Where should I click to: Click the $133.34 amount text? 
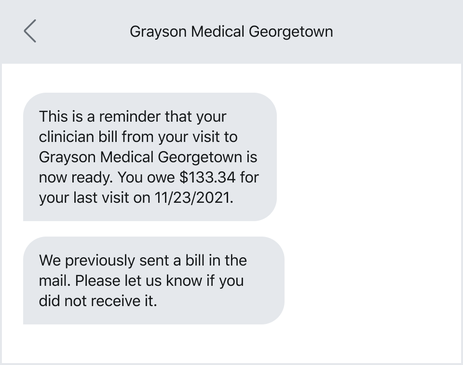point(211,177)
